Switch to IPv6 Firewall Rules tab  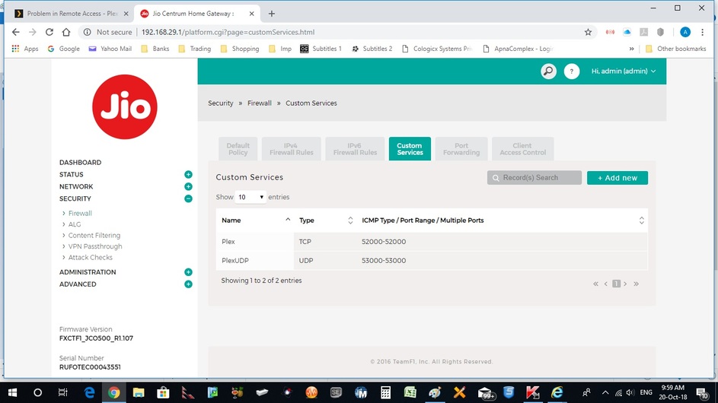point(355,149)
